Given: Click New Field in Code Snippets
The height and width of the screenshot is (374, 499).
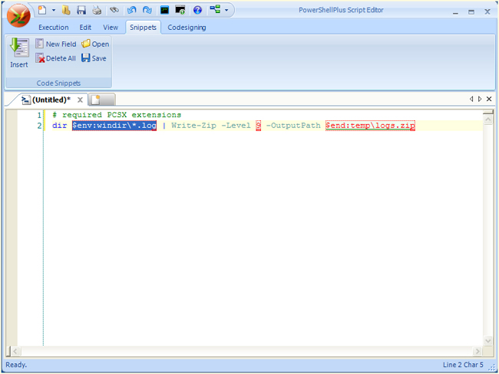Looking at the screenshot, I should [56, 44].
